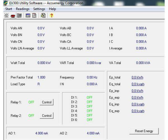This screenshot has height=140, width=168.
Task: Click the Eq_total 0.0 kvarh link
Action: 138,84
